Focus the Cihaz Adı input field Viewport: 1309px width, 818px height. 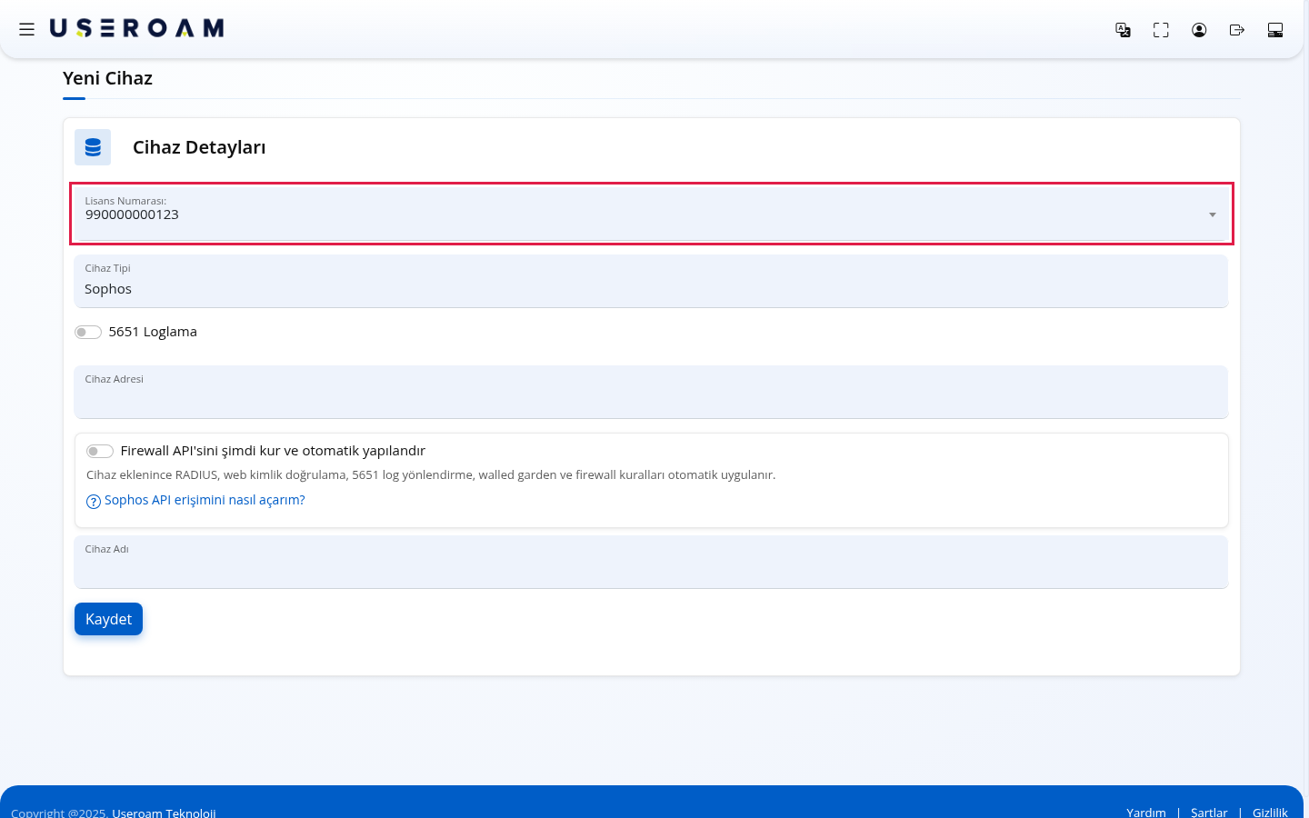click(651, 562)
